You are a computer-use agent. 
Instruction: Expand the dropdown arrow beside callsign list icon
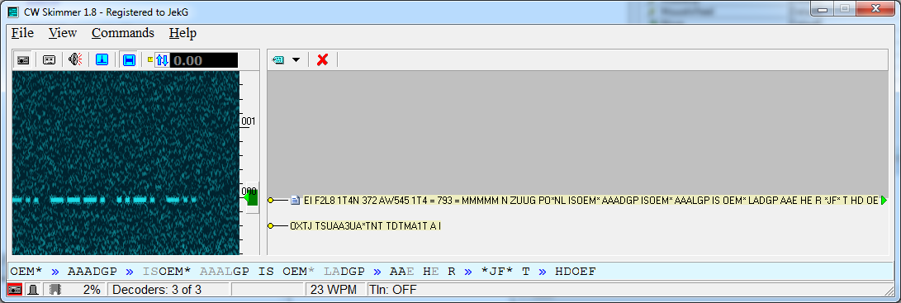click(x=296, y=59)
